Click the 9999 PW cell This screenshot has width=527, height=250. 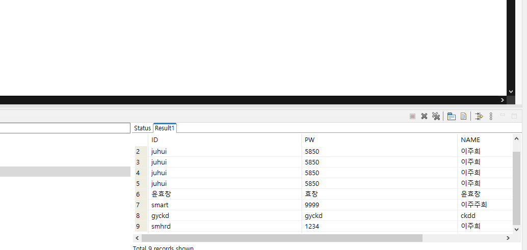coord(380,205)
